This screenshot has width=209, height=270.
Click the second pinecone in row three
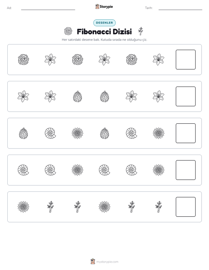click(104, 133)
